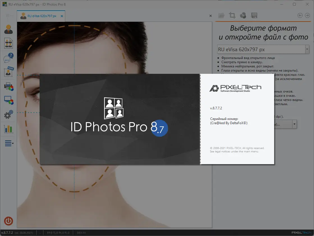The image size is (314, 236).
Task: Go back with the left arrow button
Action: (x=300, y=15)
